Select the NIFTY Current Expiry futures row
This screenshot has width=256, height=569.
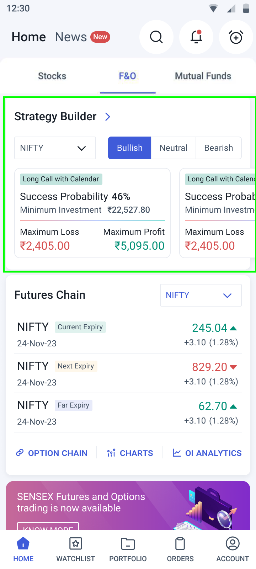coord(128,335)
